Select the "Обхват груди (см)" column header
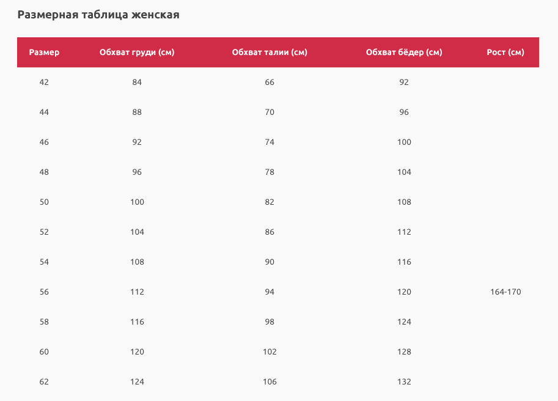Image resolution: width=558 pixels, height=401 pixels. click(137, 53)
